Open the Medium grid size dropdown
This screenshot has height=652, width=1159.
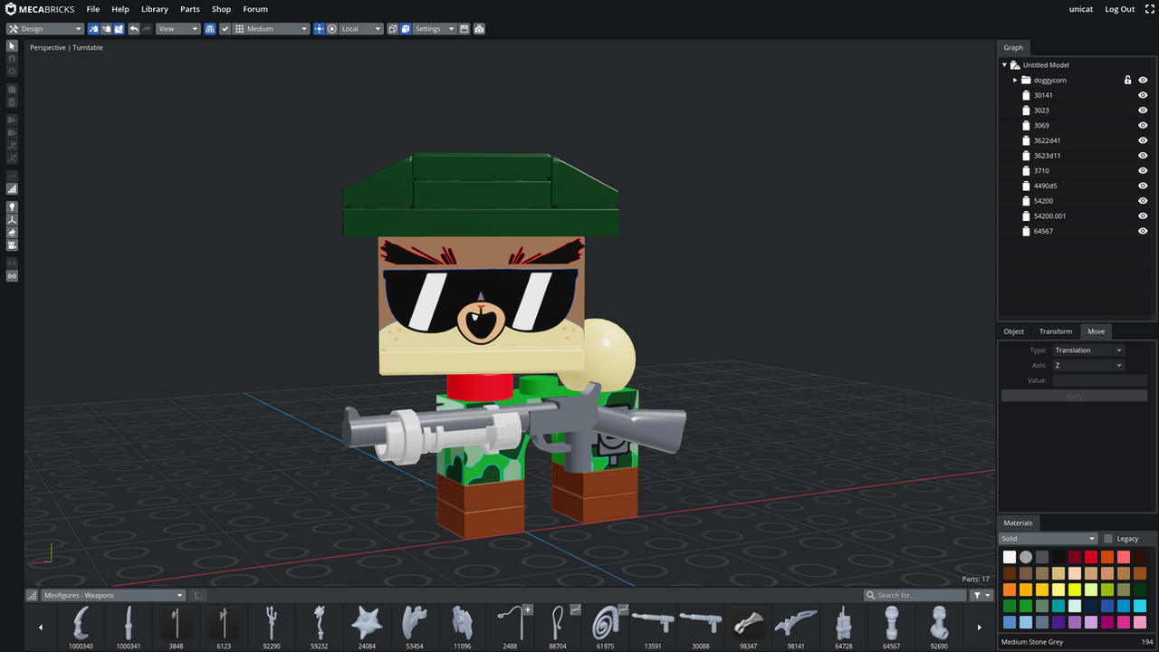(x=272, y=29)
